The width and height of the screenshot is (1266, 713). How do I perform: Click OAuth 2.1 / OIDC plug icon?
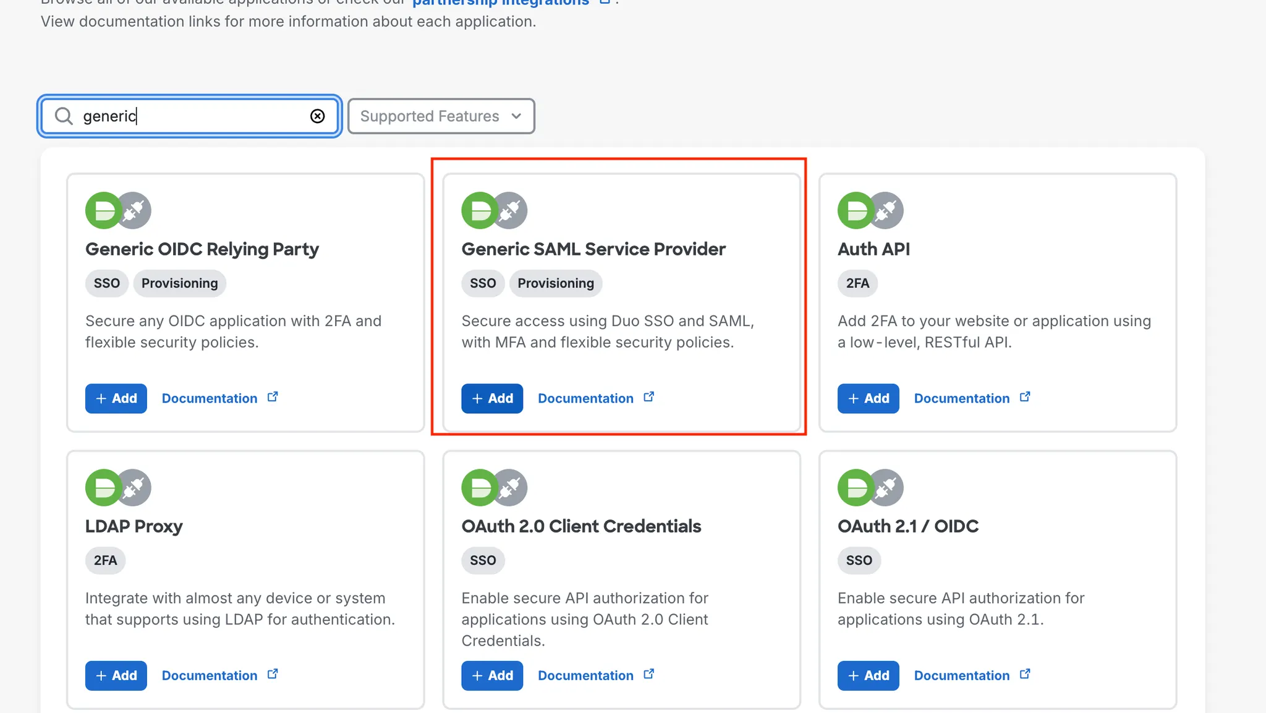(887, 488)
